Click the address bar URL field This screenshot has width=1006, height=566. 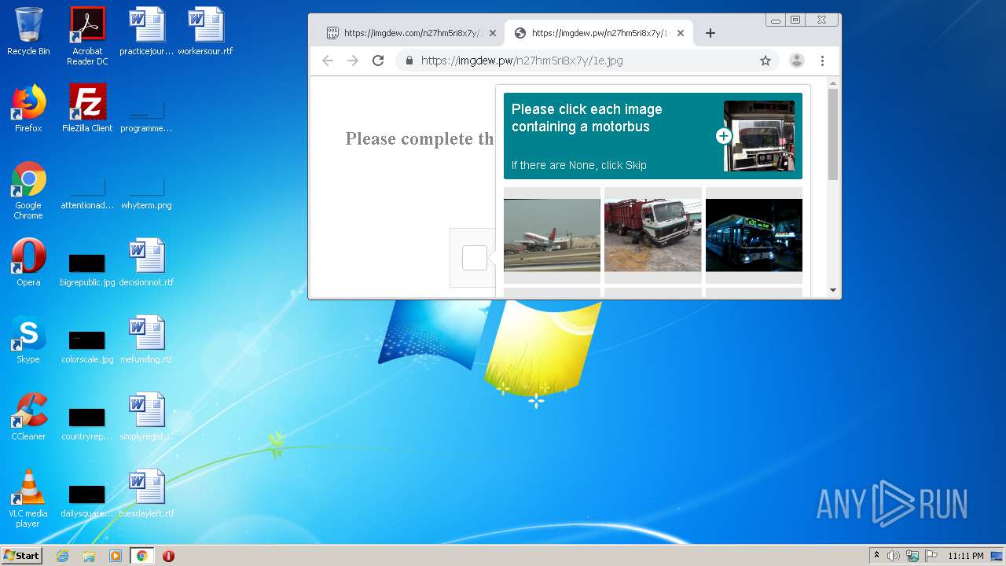pos(586,61)
